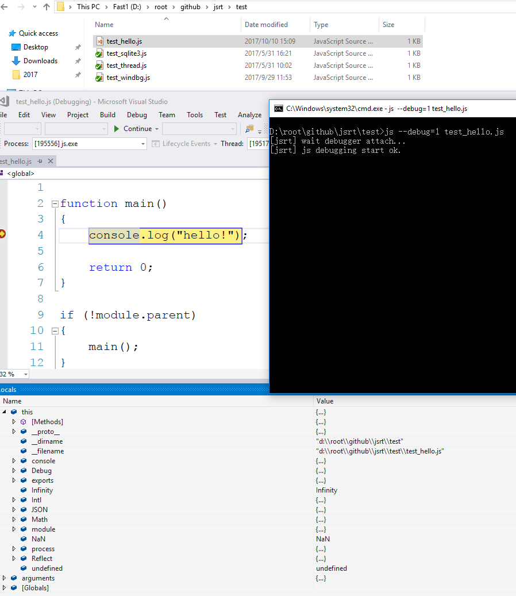
Task: Click the Find in Files toolbar icon
Action: [249, 129]
